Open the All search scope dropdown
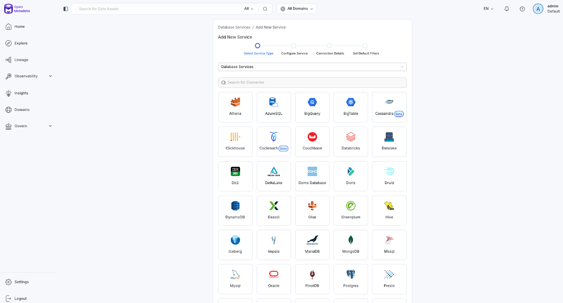 249,9
